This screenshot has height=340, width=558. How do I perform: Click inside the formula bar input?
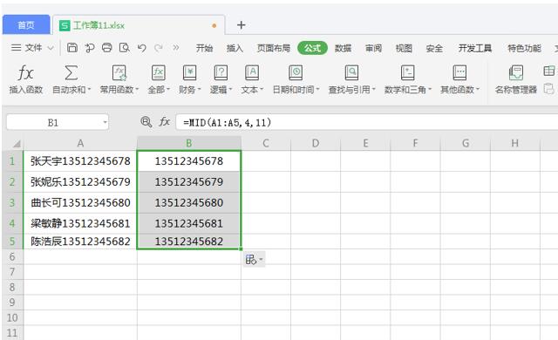[x=366, y=122]
